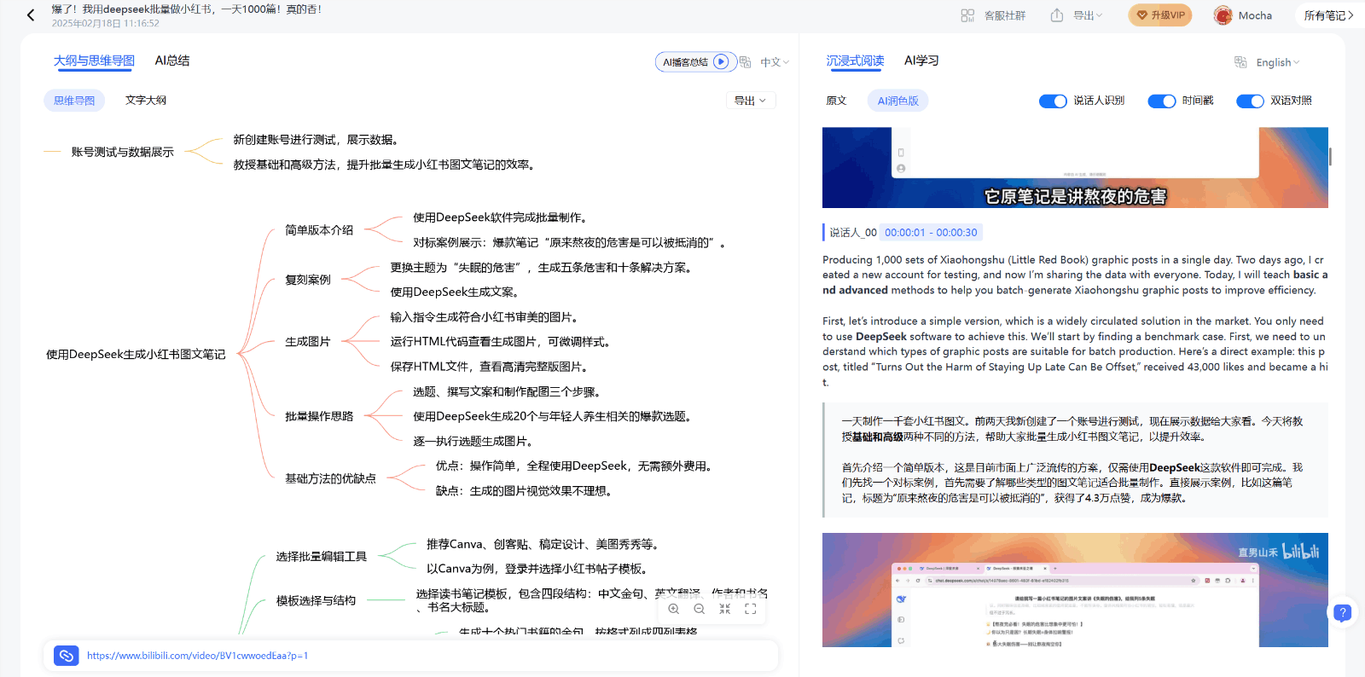Open the help question-mark bubble
1365x677 pixels.
(1342, 612)
